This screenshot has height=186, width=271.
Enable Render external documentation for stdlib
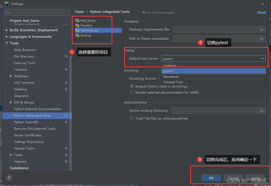tap(132, 92)
